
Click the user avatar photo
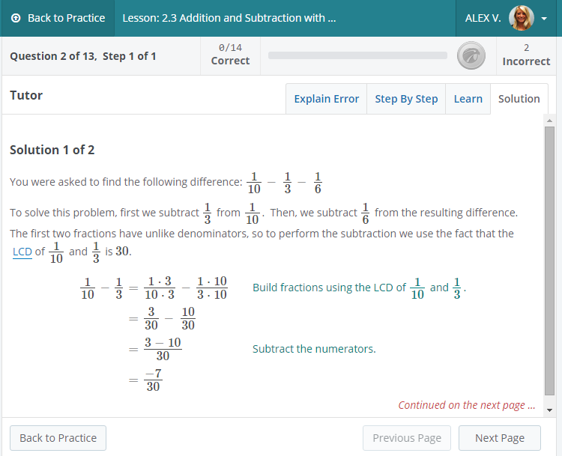point(521,18)
